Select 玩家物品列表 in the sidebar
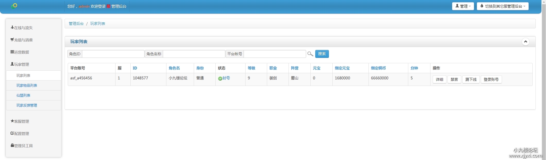Viewport: 546px width, 160px height. coord(27,85)
